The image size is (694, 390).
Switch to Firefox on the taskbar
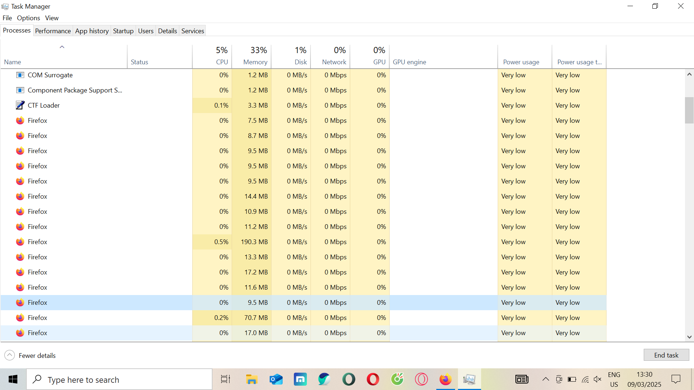click(445, 379)
